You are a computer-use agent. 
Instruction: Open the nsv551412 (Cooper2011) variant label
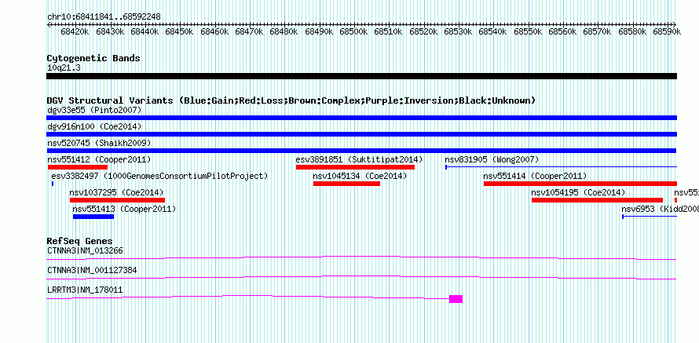tap(99, 159)
